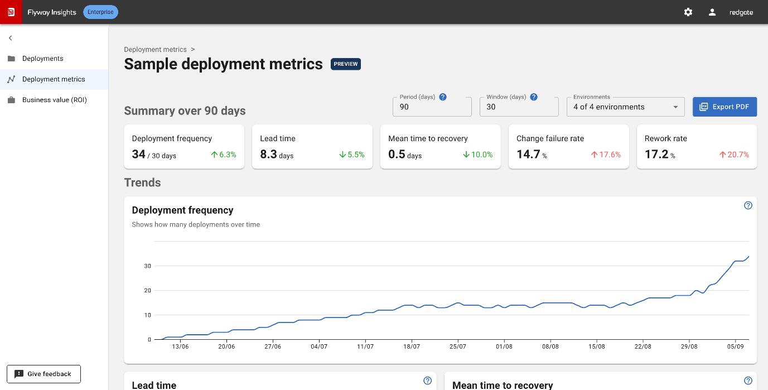Open Deployment frequency chart help icon
Viewport: 768px width, 390px height.
[x=748, y=205]
